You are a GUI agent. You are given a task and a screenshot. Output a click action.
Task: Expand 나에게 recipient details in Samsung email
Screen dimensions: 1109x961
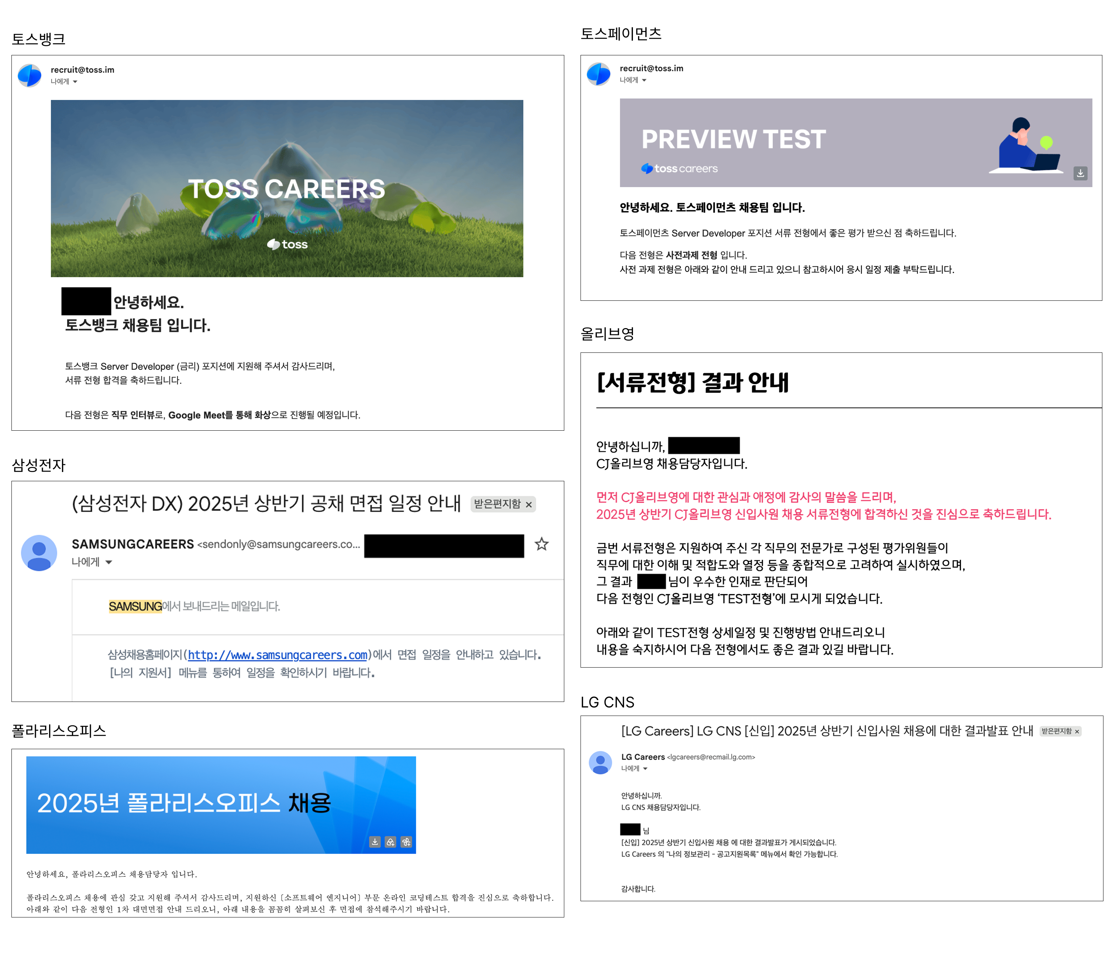pos(109,562)
